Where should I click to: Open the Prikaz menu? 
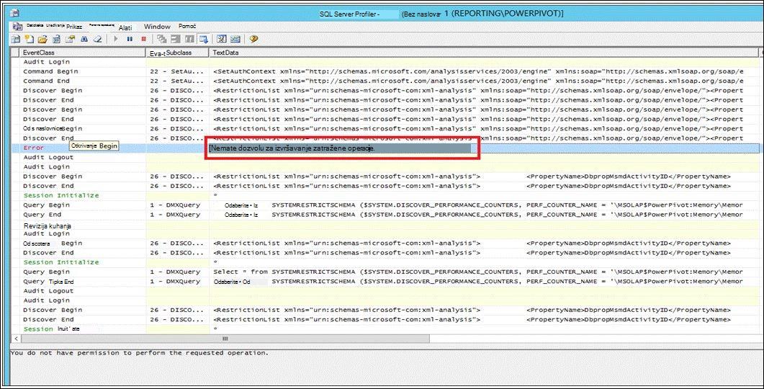(74, 27)
